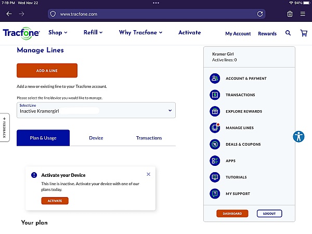
Task: Open site search magnifier icon
Action: point(288,33)
